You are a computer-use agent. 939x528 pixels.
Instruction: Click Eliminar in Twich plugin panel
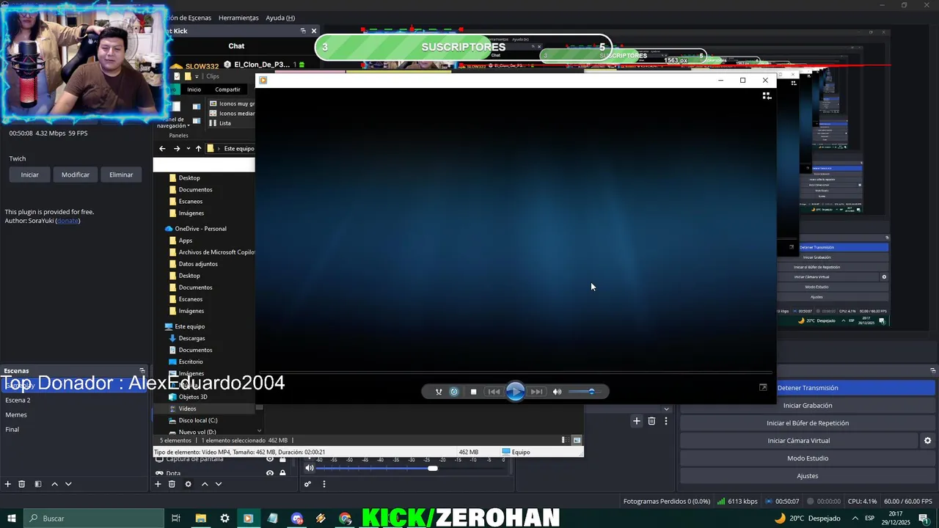[121, 175]
